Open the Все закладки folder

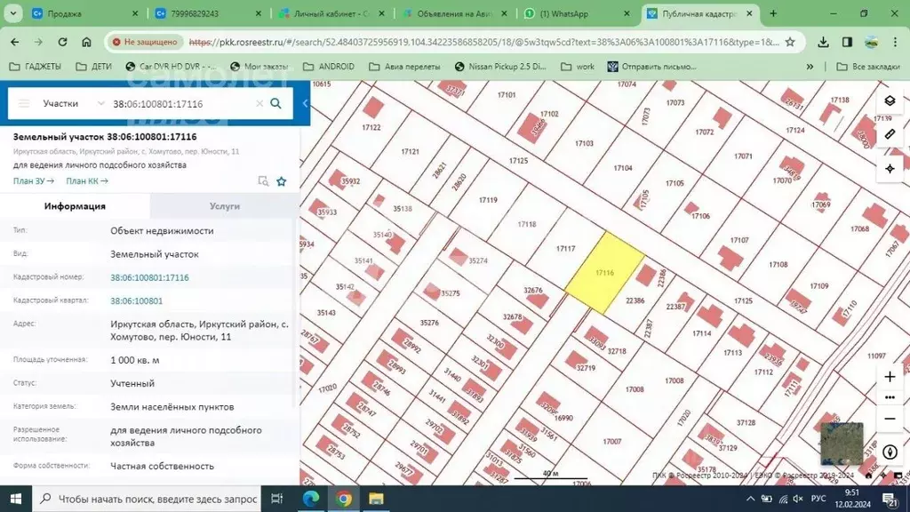tap(868, 67)
